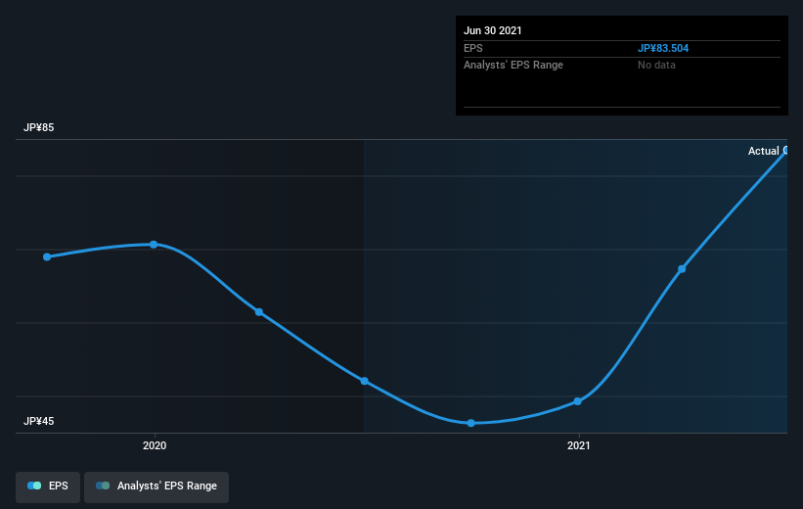Click the Jun 30 2021 tooltip date
The image size is (803, 509).
coord(493,30)
